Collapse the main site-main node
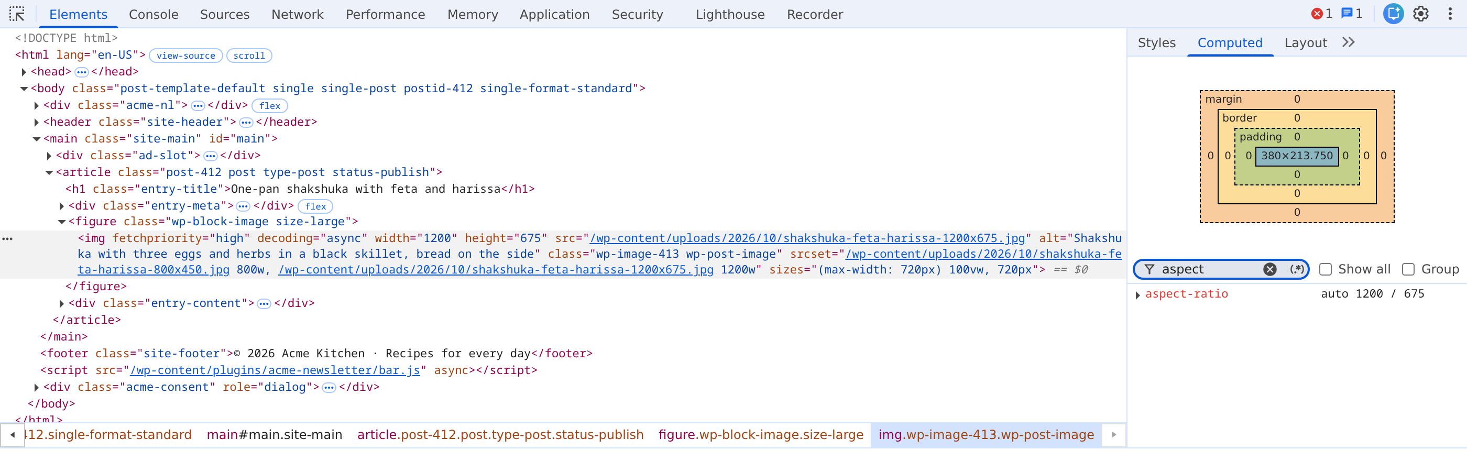 [37, 139]
